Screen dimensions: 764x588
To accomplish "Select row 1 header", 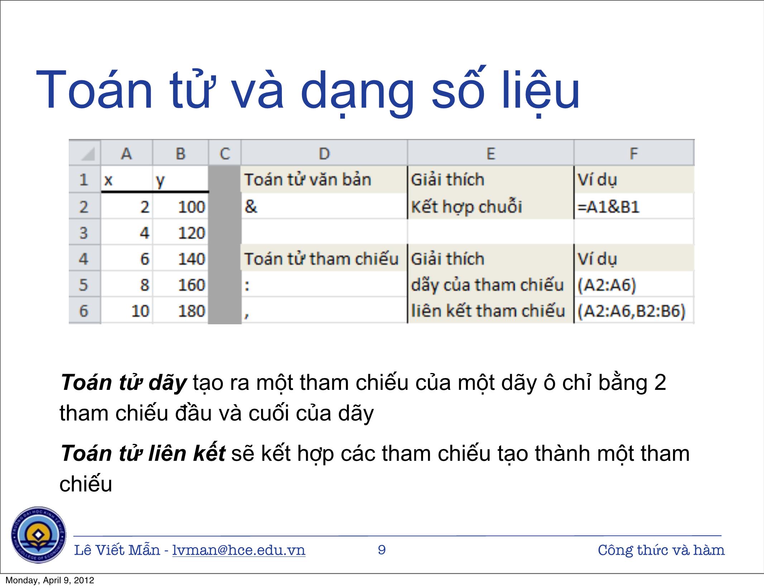I will (85, 179).
